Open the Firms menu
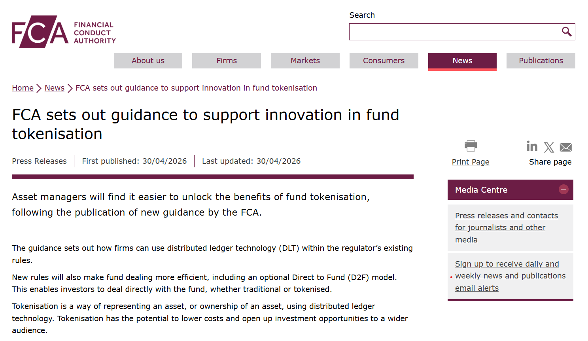Screen dimensions: 588x341 coord(226,61)
